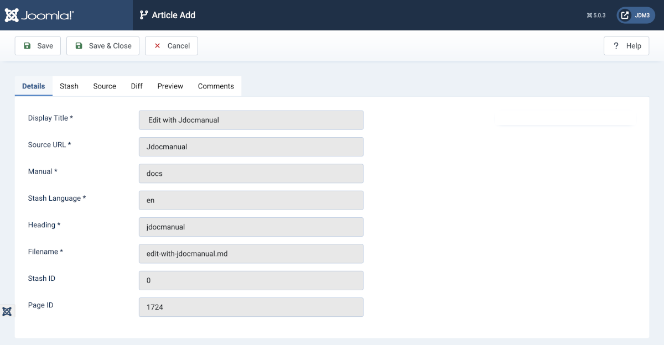Image resolution: width=664 pixels, height=345 pixels.
Task: Click the Source URL * label
Action: (x=49, y=145)
